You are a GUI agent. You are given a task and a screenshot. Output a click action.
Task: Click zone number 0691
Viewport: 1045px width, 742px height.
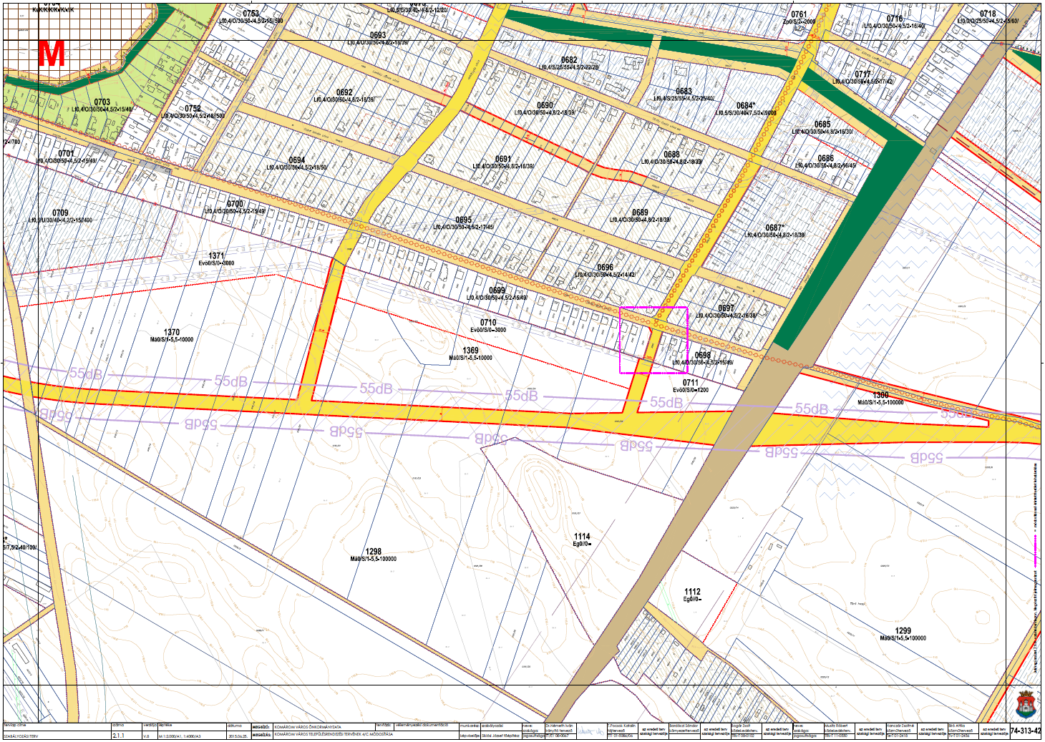click(x=503, y=159)
